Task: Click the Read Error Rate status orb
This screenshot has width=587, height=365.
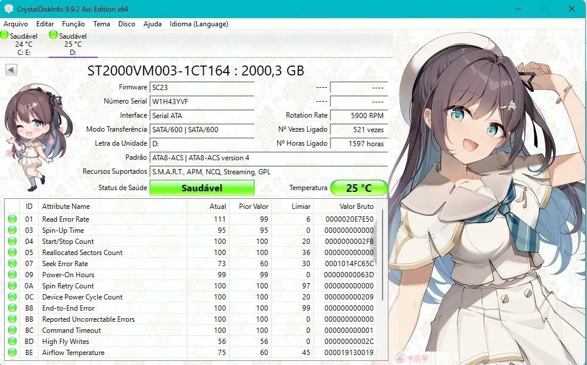Action: click(x=12, y=219)
